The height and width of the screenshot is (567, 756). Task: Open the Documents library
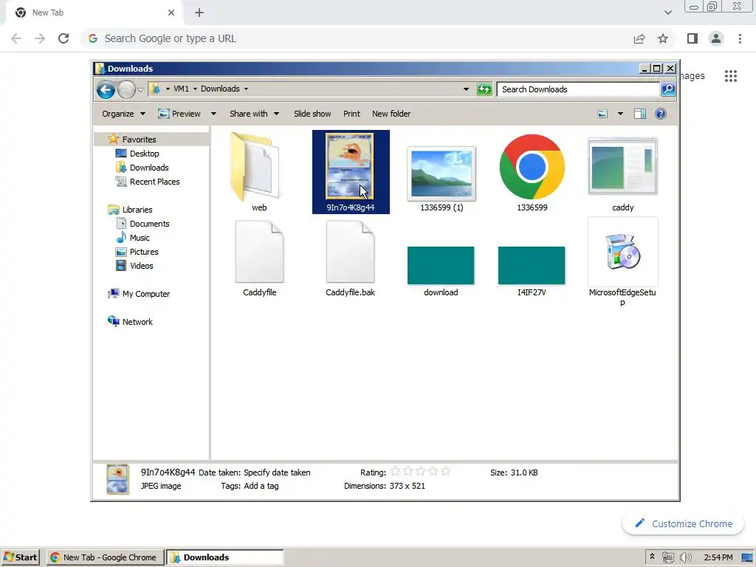pos(149,224)
